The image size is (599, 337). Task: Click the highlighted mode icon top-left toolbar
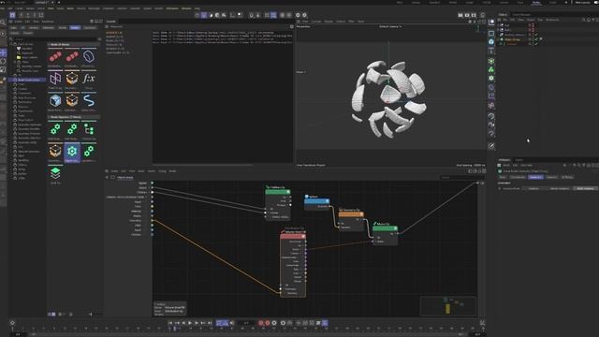12,15
